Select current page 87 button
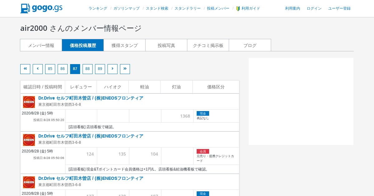 click(x=75, y=69)
